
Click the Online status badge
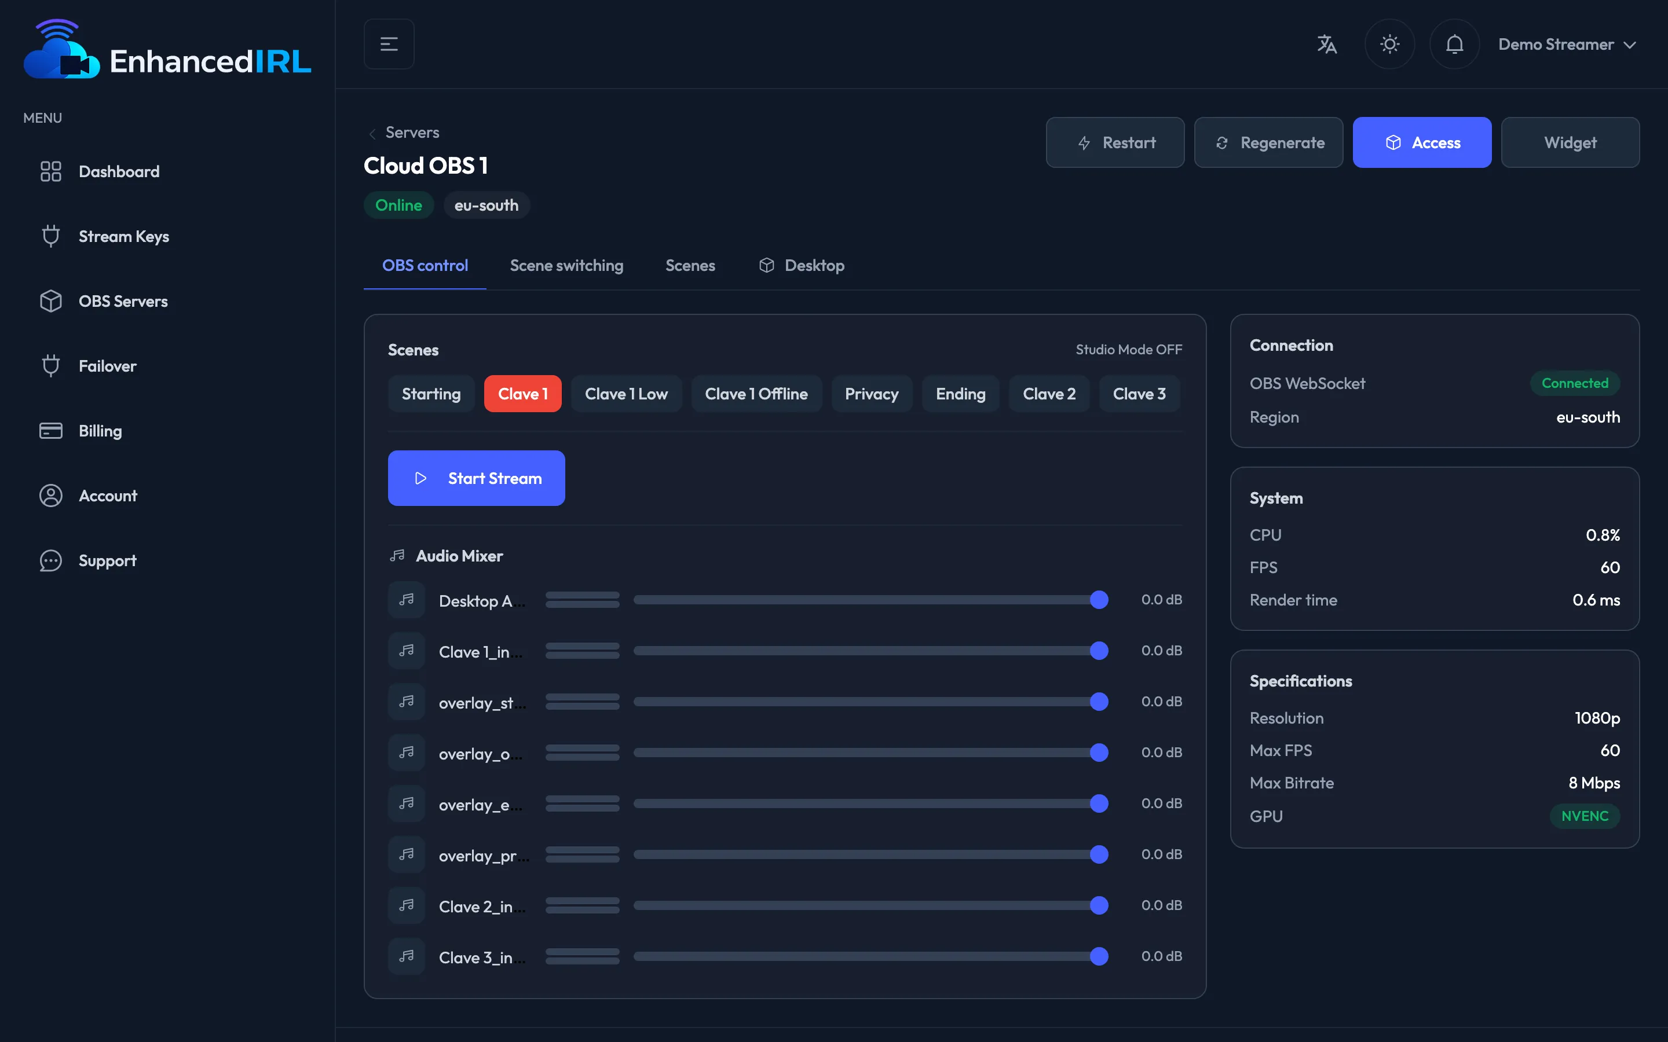[398, 206]
